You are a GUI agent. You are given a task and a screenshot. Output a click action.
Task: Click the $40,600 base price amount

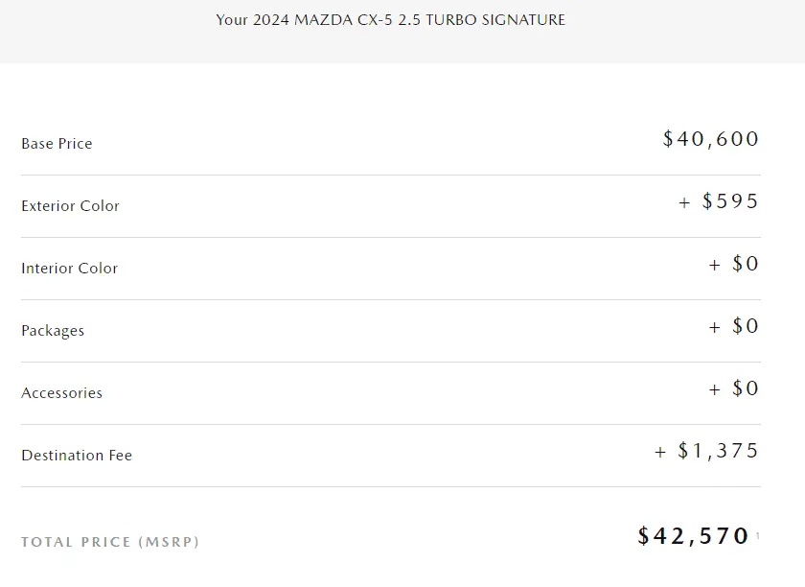710,139
